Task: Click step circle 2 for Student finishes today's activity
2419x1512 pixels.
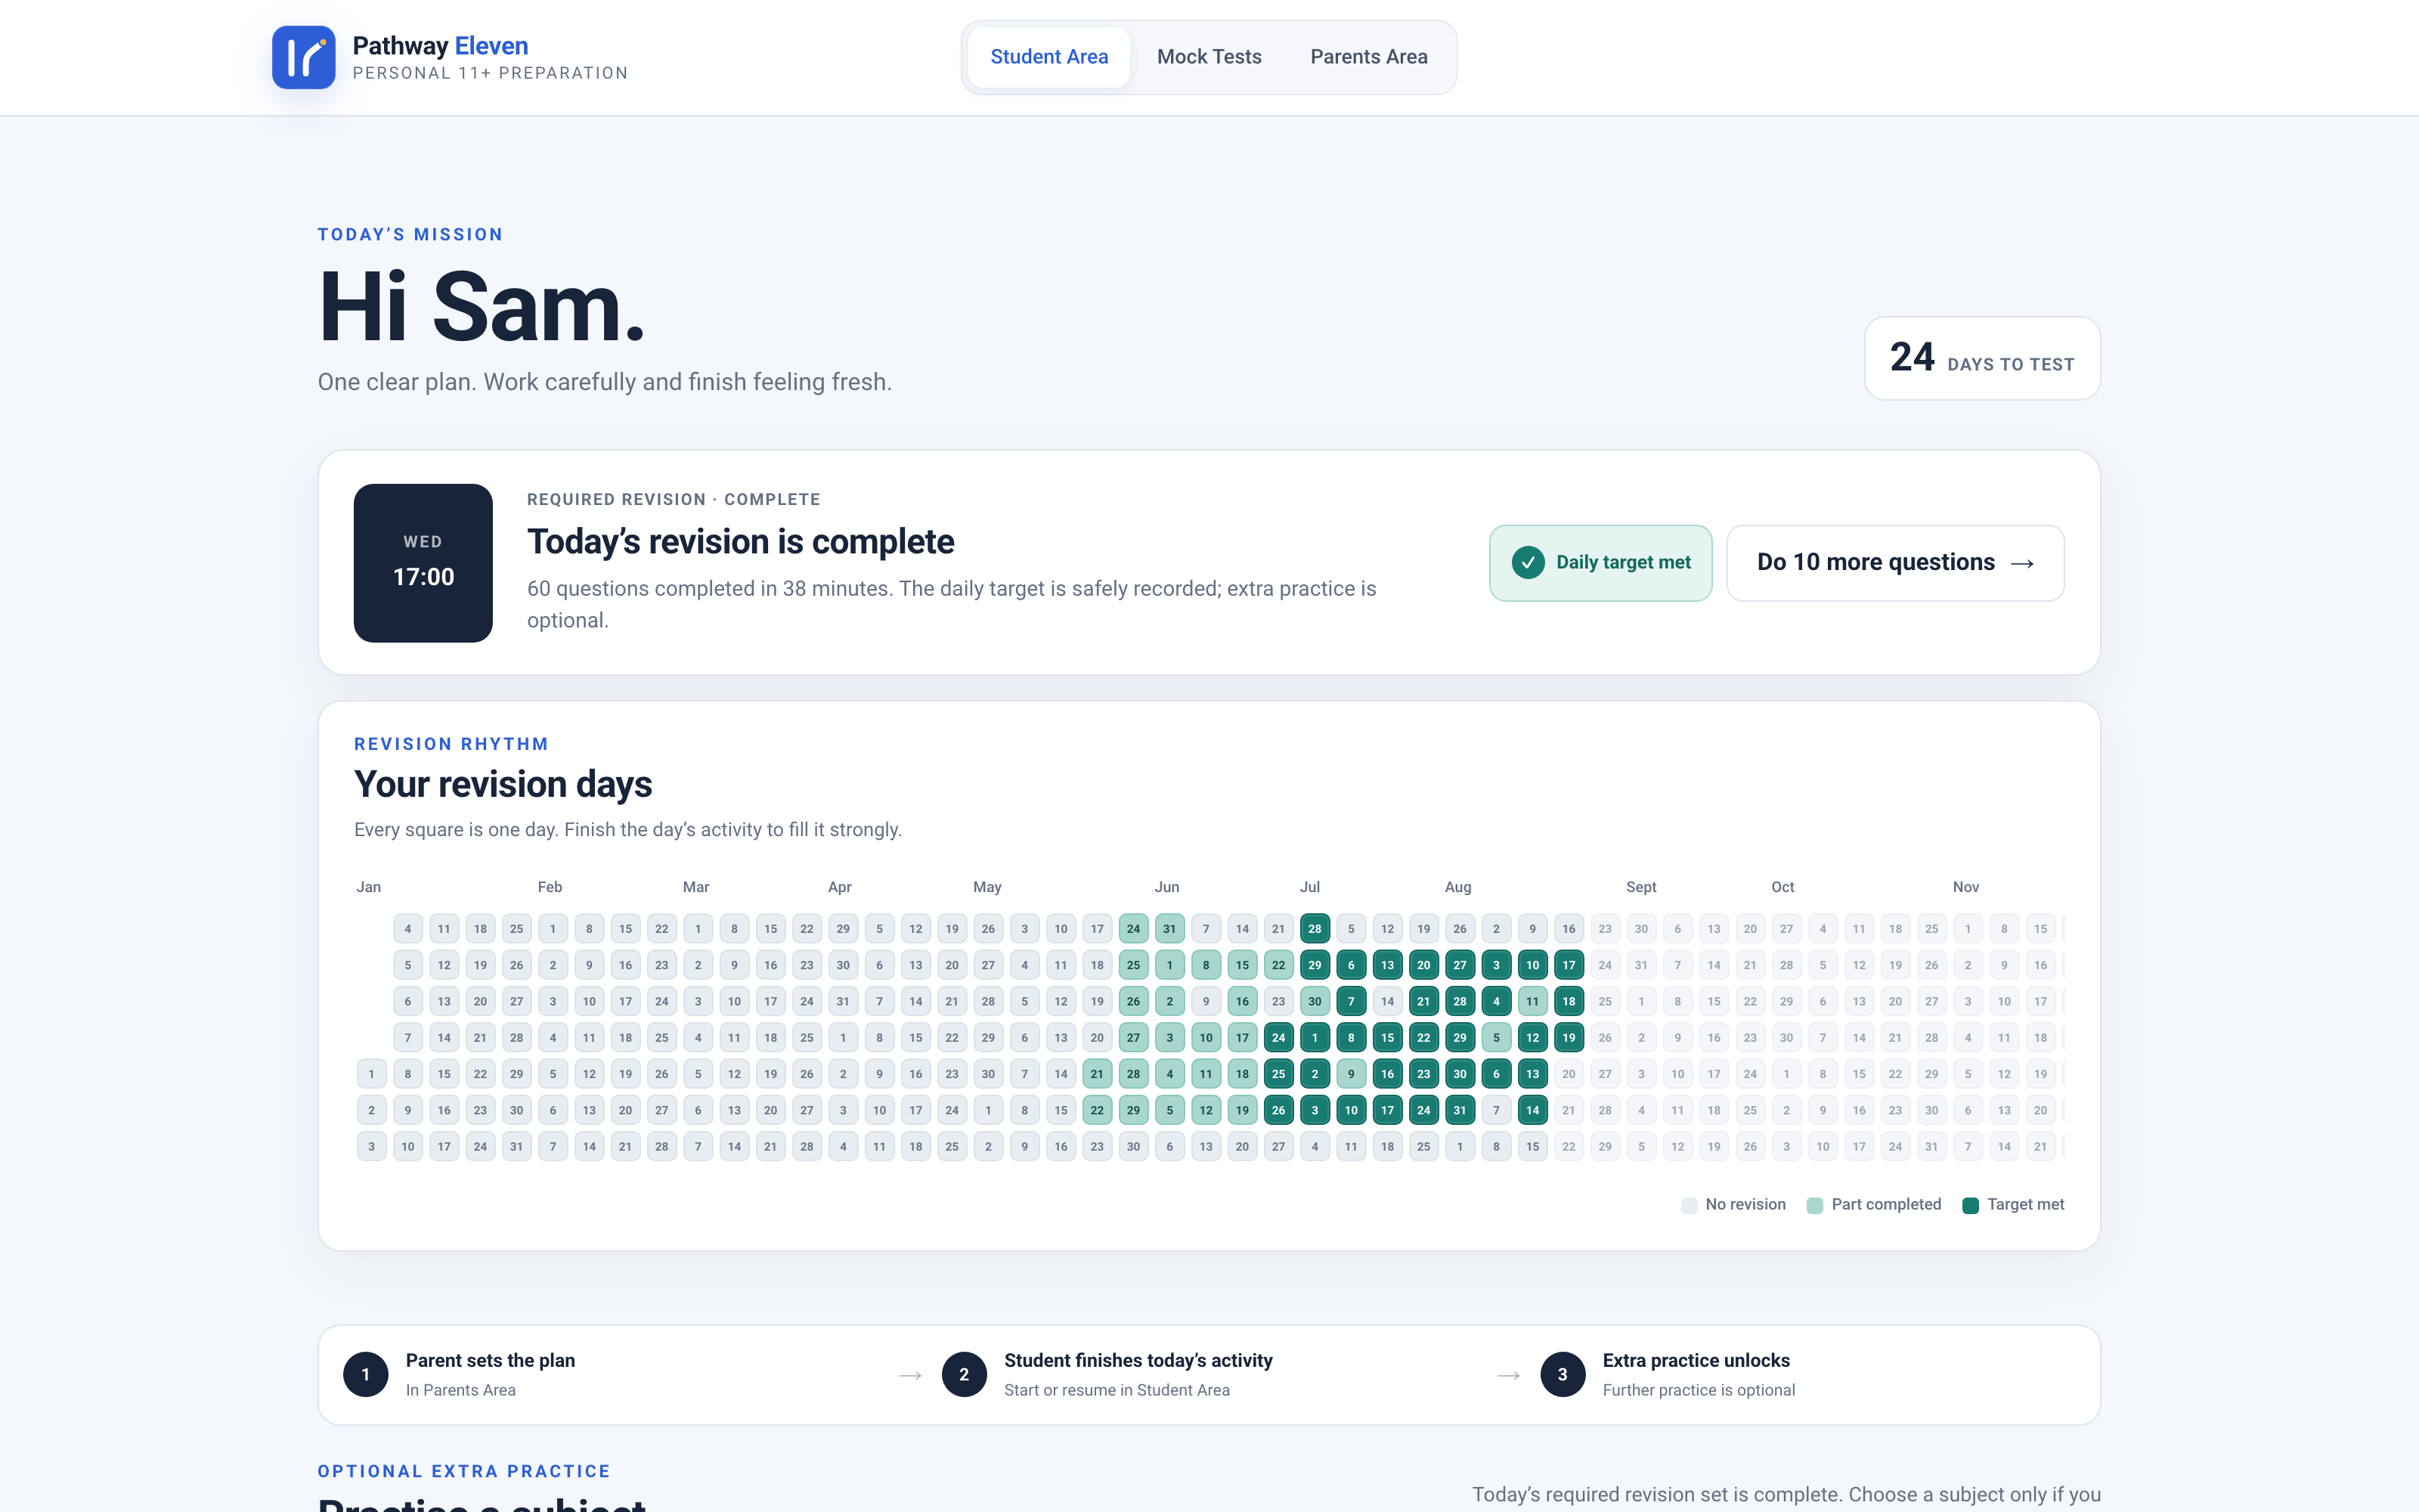Action: coord(964,1375)
